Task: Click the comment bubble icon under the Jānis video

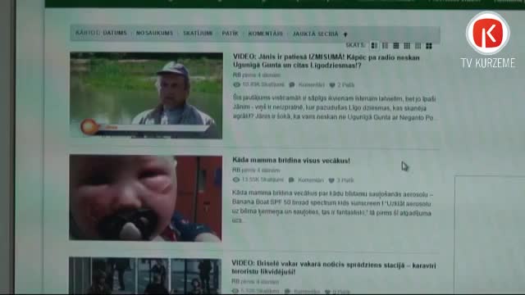Action: [x=292, y=85]
